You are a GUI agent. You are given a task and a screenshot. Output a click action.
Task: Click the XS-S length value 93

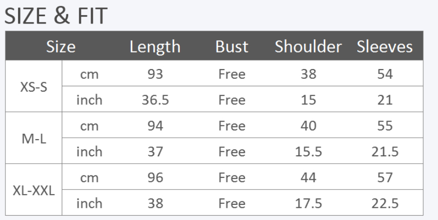(x=155, y=74)
